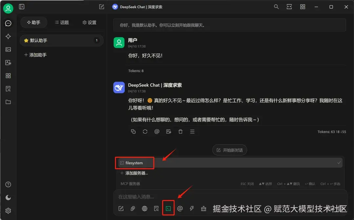Click 添加服务器 to add a server

coord(134,173)
